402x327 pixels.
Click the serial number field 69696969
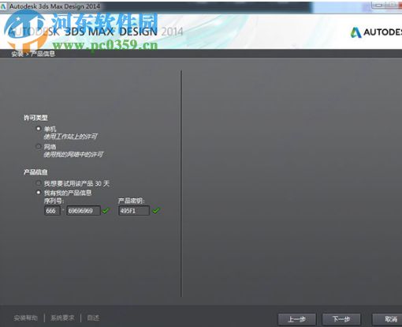coord(84,211)
